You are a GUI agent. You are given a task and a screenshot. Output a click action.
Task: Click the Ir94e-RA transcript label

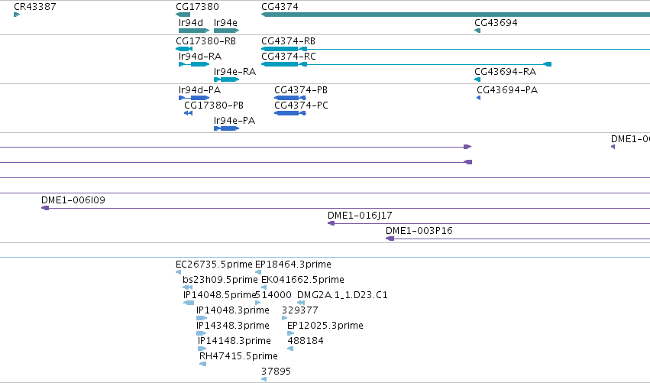click(235, 72)
